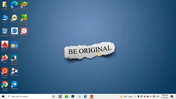The height and width of the screenshot is (99, 176).
Task: Select the Telegram desktop shortcut
Action: point(14,85)
